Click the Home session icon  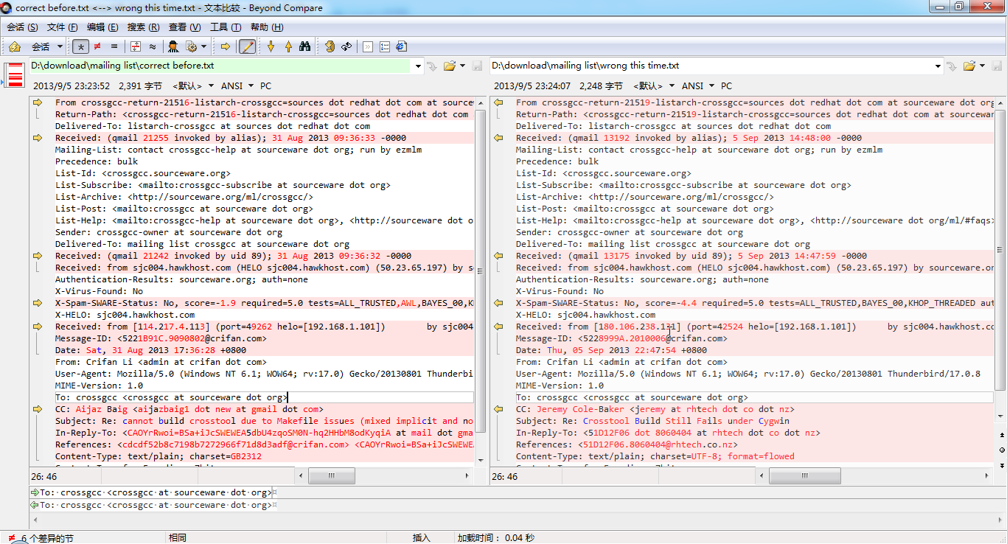(x=14, y=46)
